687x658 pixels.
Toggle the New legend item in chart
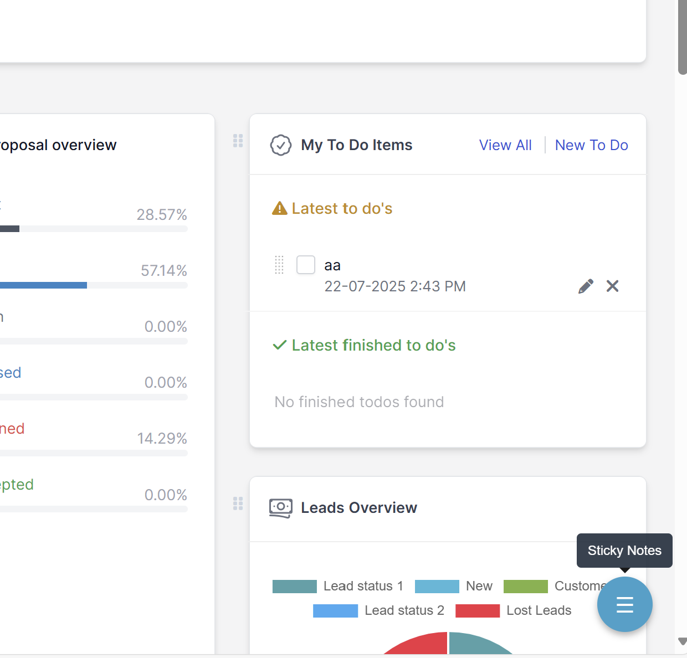click(454, 586)
